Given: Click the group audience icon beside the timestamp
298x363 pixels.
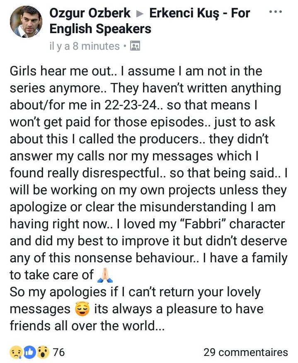Looking at the screenshot, I should (135, 46).
